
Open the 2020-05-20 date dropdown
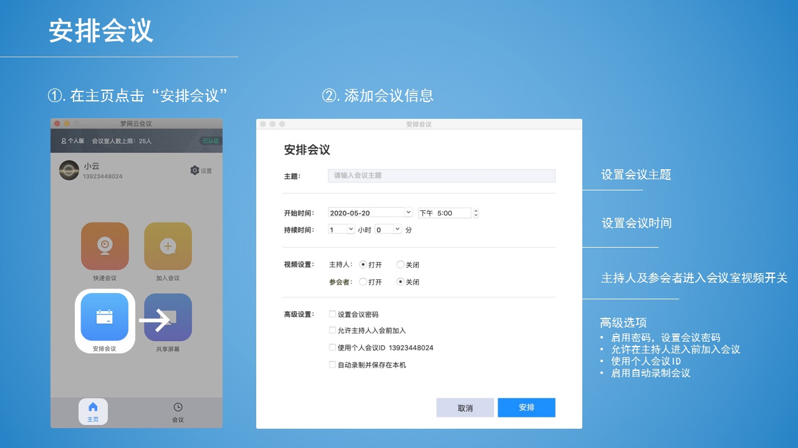(370, 212)
